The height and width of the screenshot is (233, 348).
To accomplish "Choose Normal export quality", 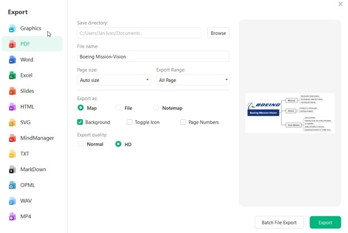I will [x=80, y=144].
